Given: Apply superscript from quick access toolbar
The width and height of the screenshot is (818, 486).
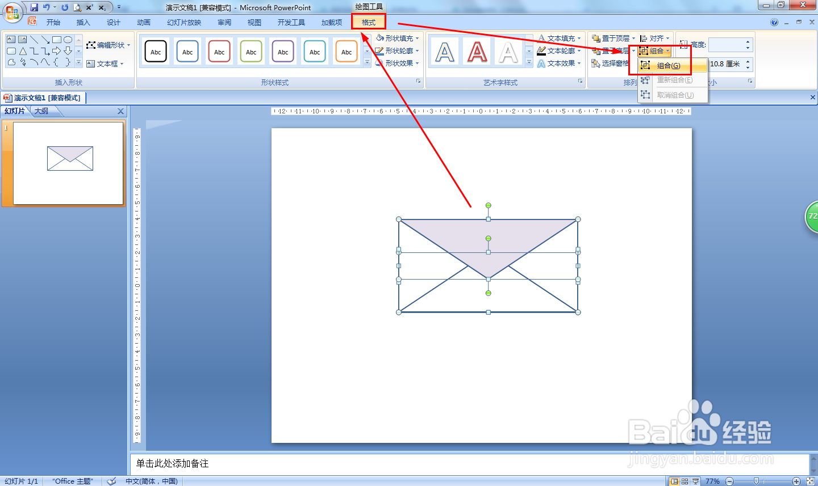Looking at the screenshot, I should pyautogui.click(x=90, y=7).
